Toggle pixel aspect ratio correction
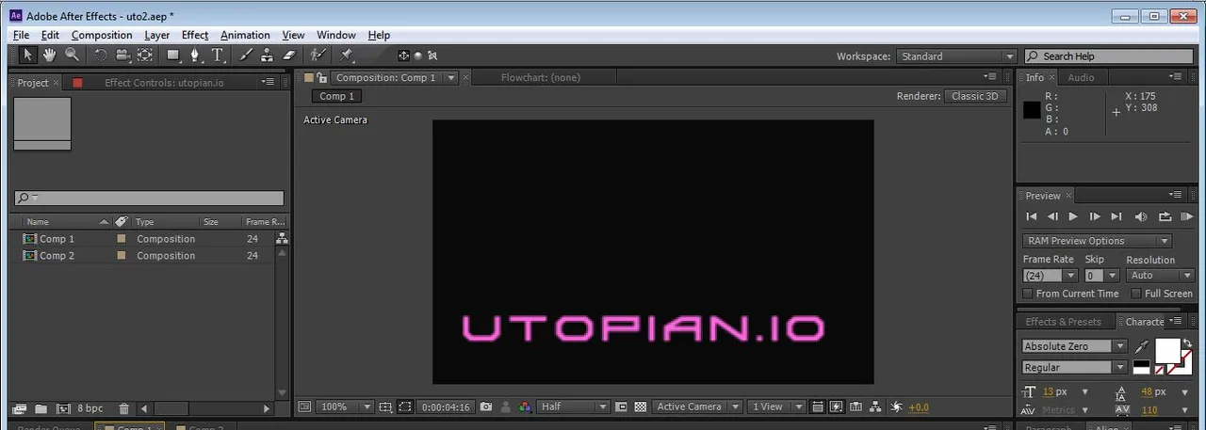The height and width of the screenshot is (430, 1206). 817,406
